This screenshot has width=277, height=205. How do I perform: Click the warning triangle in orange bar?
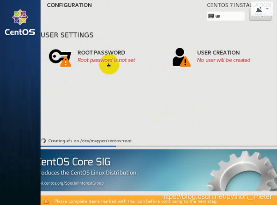click(x=46, y=201)
